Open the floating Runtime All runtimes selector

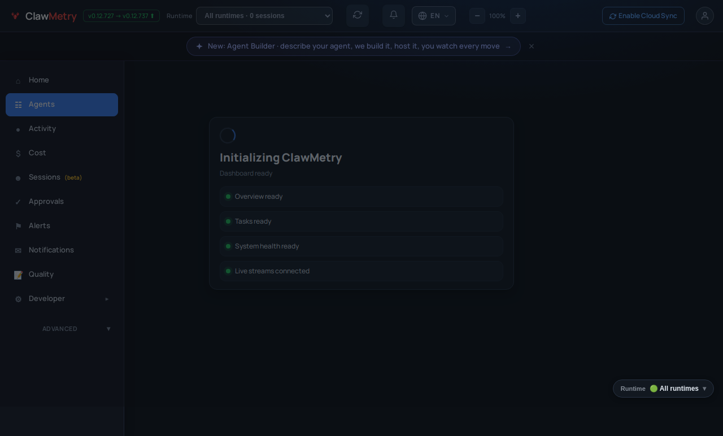pyautogui.click(x=663, y=389)
